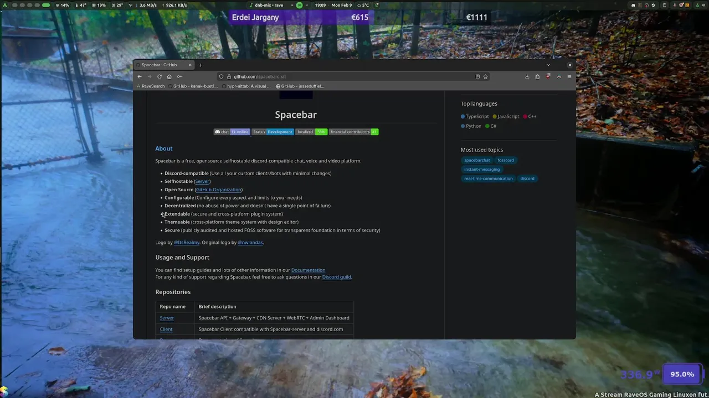Open the instant-messaging topic tag
Screen dimensions: 709x398
(482, 170)
